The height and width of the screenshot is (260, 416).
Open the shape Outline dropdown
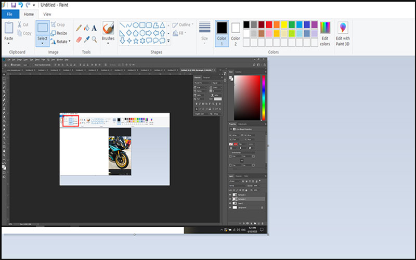183,25
